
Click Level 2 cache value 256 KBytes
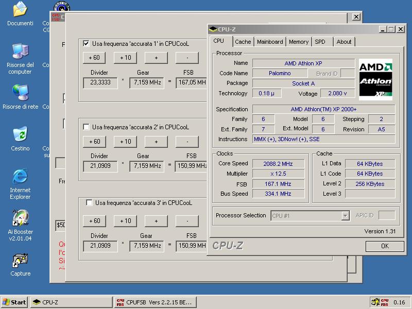click(x=370, y=184)
